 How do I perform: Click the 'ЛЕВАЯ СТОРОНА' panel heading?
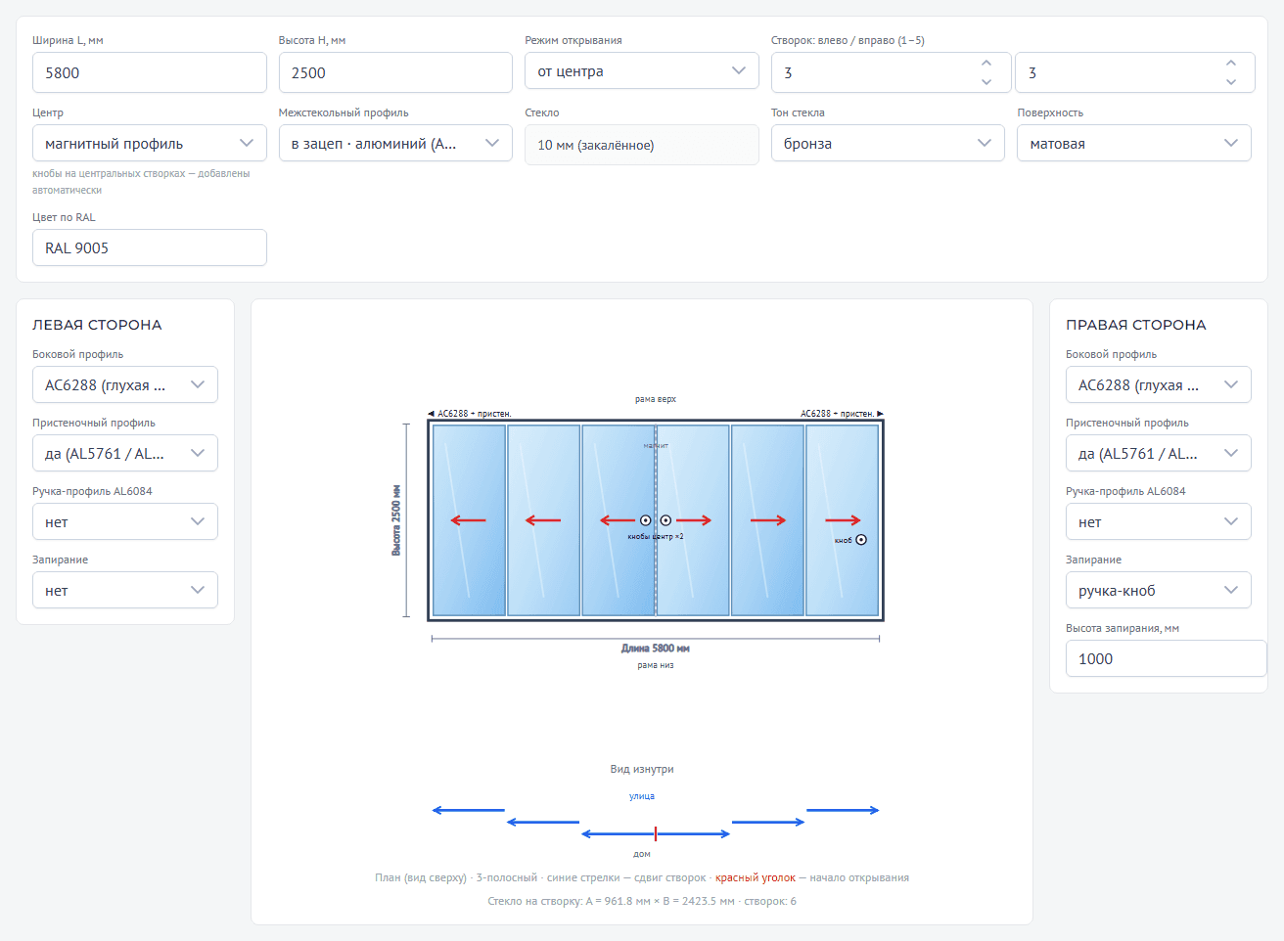[x=97, y=325]
